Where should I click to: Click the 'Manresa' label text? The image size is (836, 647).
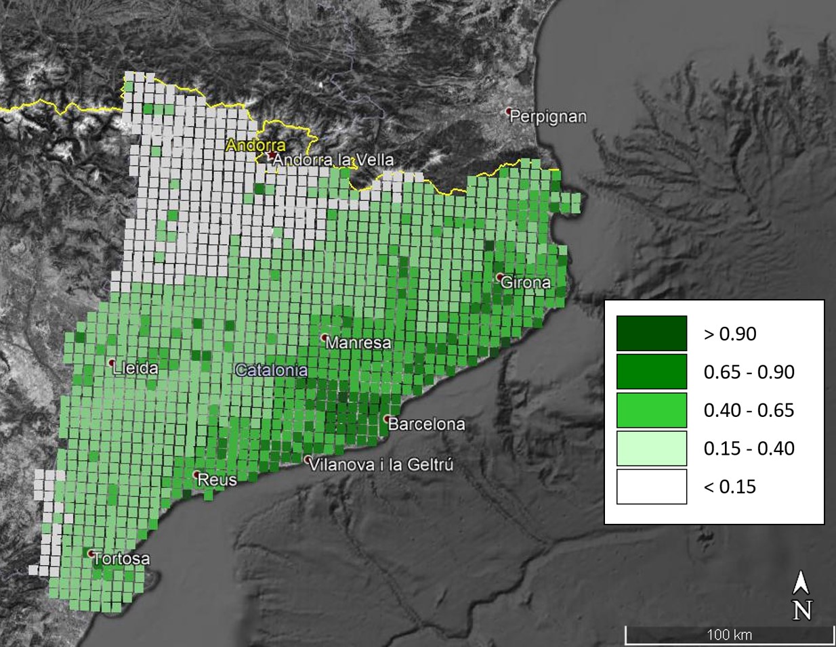(x=358, y=343)
